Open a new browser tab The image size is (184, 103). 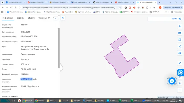pyautogui.click(x=159, y=2)
